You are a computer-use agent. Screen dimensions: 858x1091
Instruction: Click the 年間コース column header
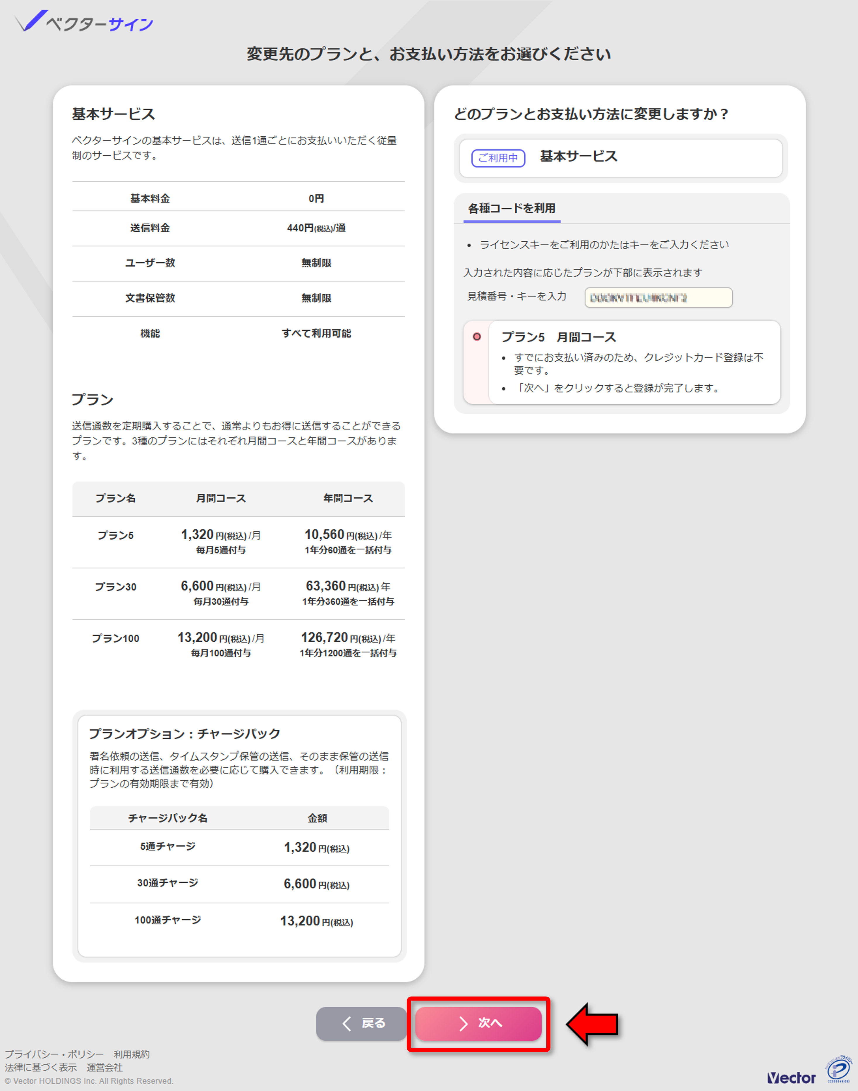[x=348, y=498]
